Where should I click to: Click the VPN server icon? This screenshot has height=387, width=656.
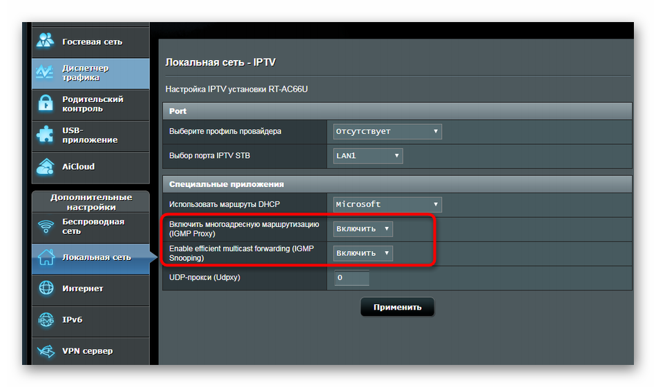point(46,351)
